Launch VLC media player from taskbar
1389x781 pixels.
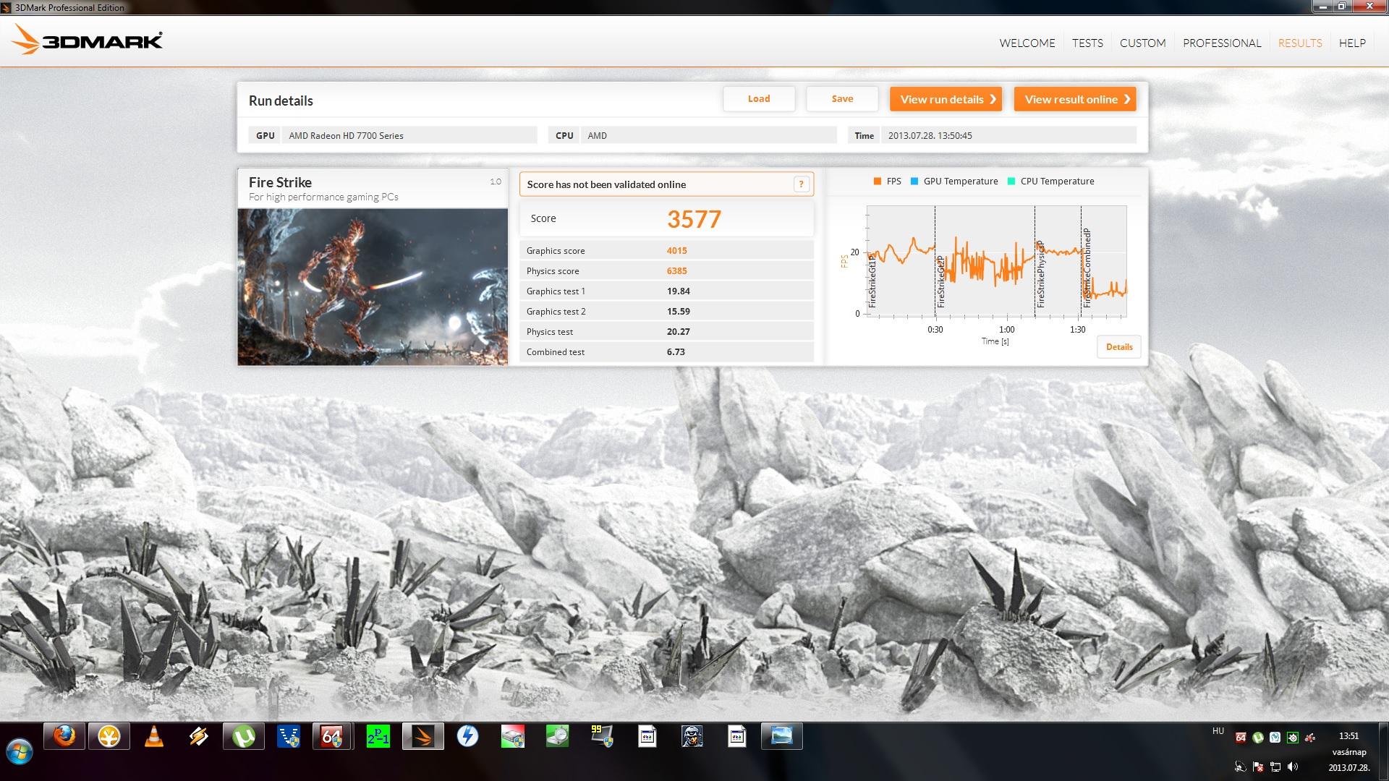pyautogui.click(x=154, y=736)
